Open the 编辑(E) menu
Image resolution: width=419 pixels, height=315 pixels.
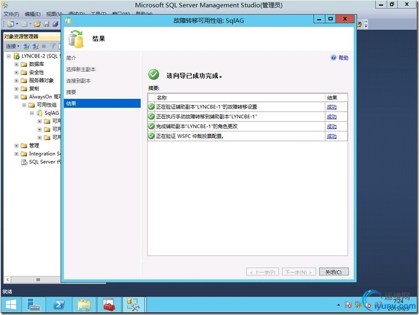[33, 14]
